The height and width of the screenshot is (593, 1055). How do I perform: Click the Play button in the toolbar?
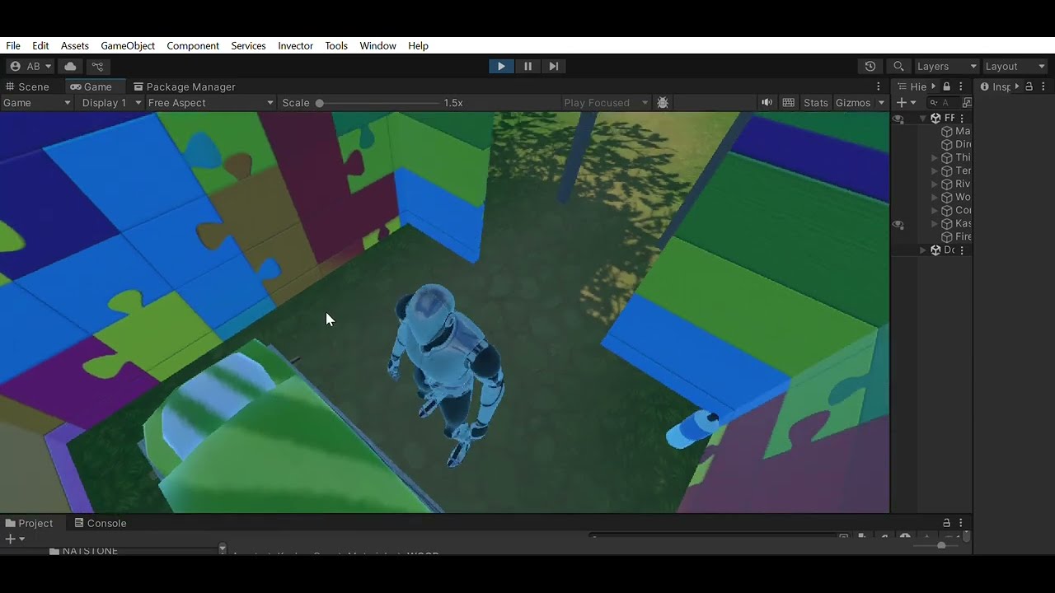501,66
